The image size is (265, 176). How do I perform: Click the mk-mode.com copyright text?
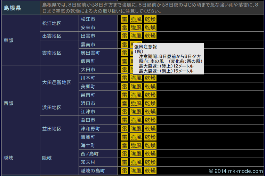coord(236,171)
